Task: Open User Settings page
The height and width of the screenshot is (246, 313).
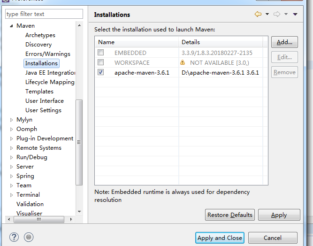Action: [43, 110]
